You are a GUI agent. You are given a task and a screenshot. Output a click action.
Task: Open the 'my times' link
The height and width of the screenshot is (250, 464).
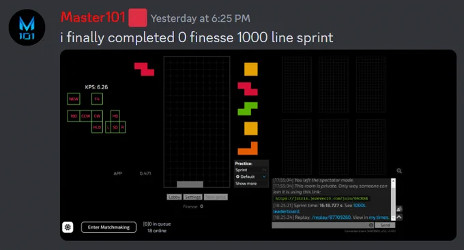[379, 217]
